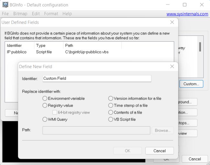Screen dimensions: 210x165
Task: Select Contents of a file option
Action: pyautogui.click(x=111, y=113)
